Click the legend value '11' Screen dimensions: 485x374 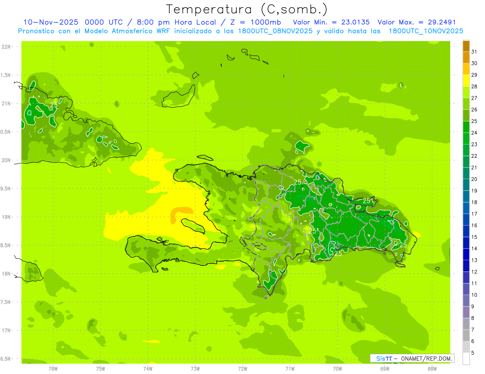(x=474, y=283)
